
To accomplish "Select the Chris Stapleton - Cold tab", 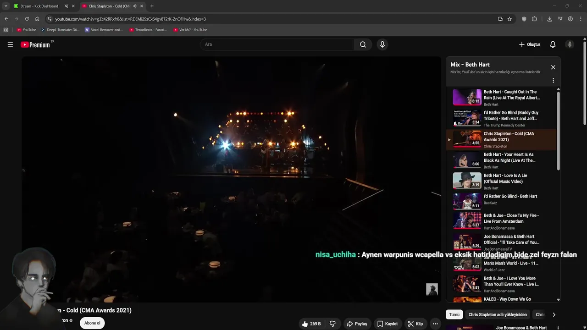I will point(109,6).
